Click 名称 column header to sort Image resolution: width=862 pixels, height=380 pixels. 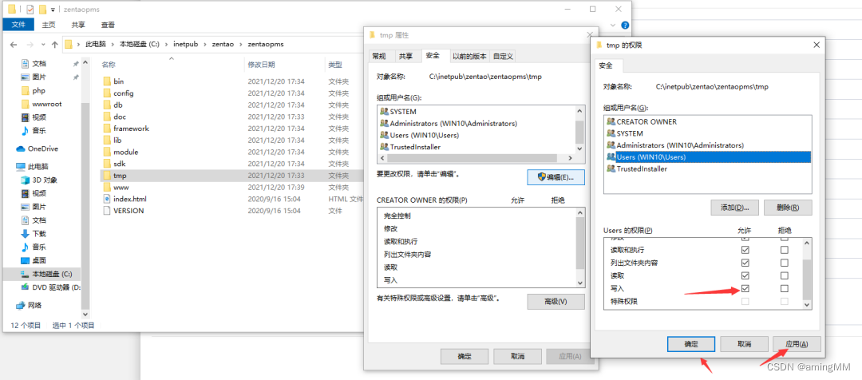109,65
